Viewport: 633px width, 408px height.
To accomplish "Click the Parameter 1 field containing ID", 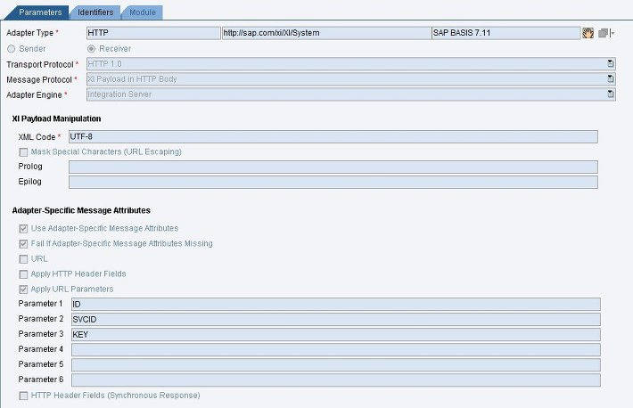I will point(336,305).
